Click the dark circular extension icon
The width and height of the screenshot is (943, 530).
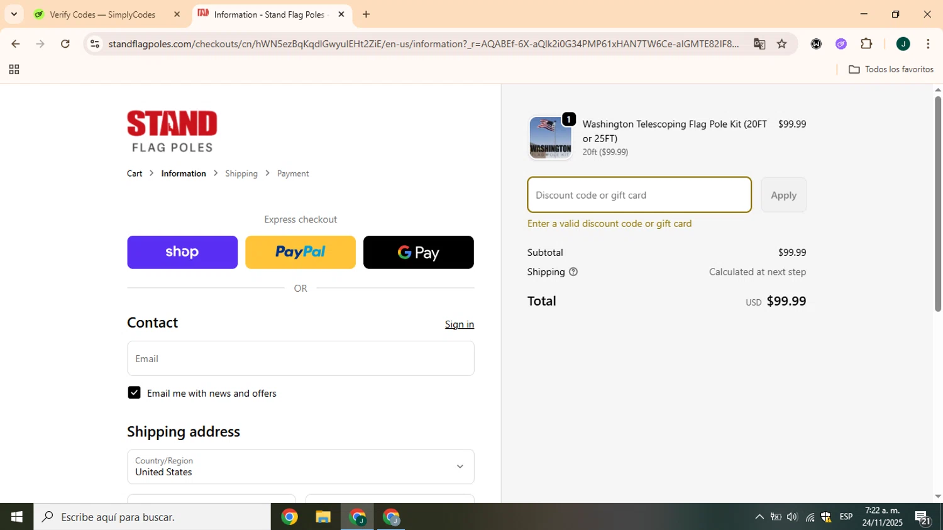pos(816,44)
